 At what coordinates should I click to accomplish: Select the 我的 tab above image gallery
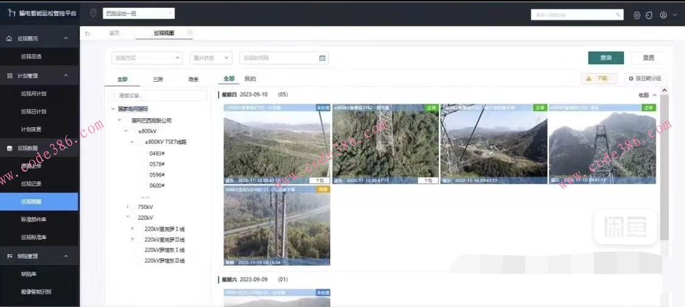pyautogui.click(x=250, y=79)
